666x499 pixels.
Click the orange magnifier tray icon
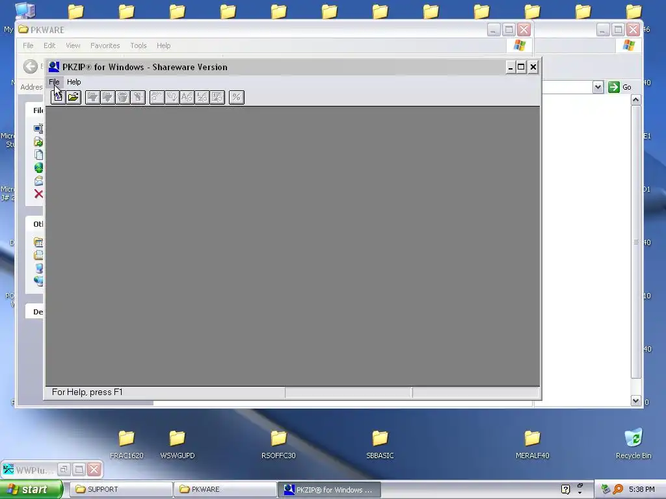tap(618, 489)
